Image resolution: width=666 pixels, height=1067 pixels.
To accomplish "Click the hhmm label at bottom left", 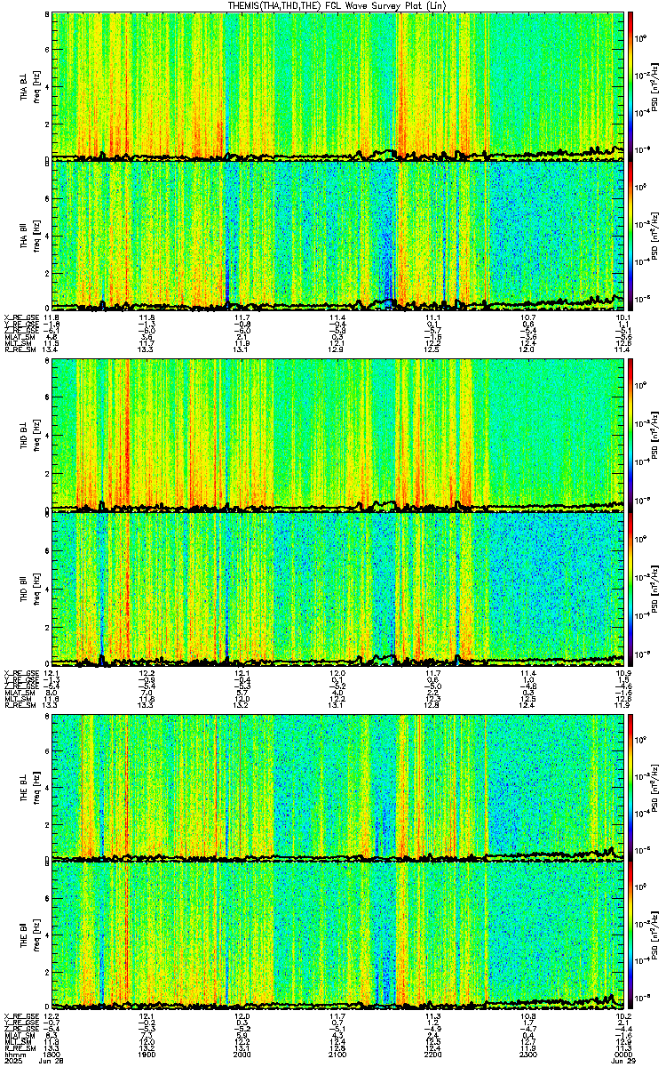I will tap(12, 1055).
